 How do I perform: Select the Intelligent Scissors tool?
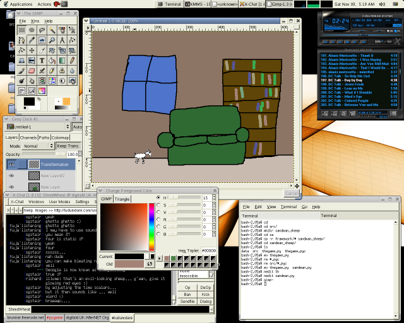click(x=72, y=30)
